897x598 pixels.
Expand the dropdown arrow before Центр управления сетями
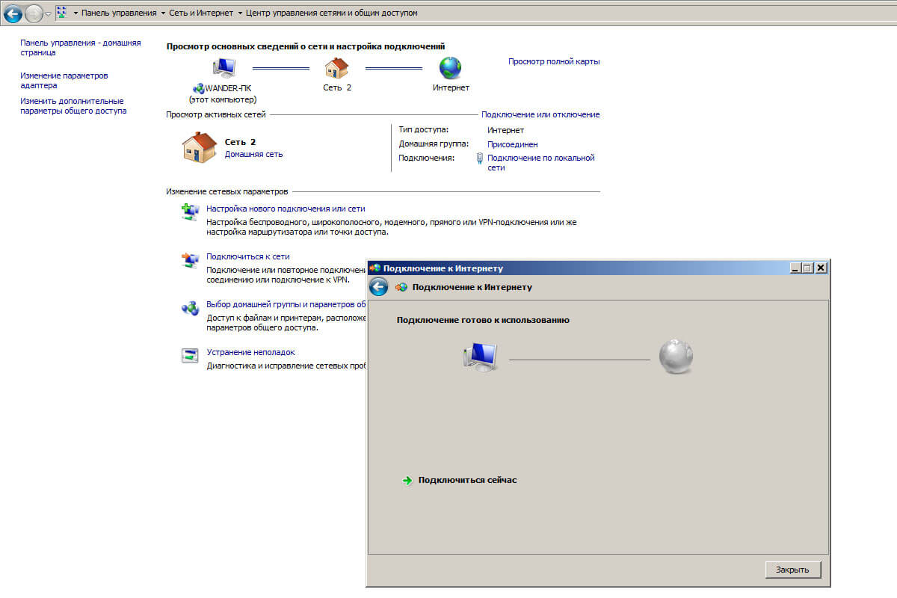[x=239, y=13]
